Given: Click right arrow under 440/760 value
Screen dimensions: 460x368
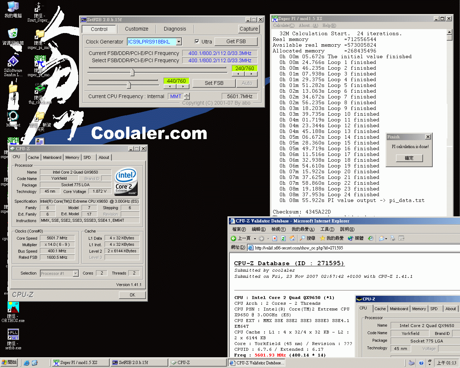Looking at the screenshot, I should click(x=183, y=86).
